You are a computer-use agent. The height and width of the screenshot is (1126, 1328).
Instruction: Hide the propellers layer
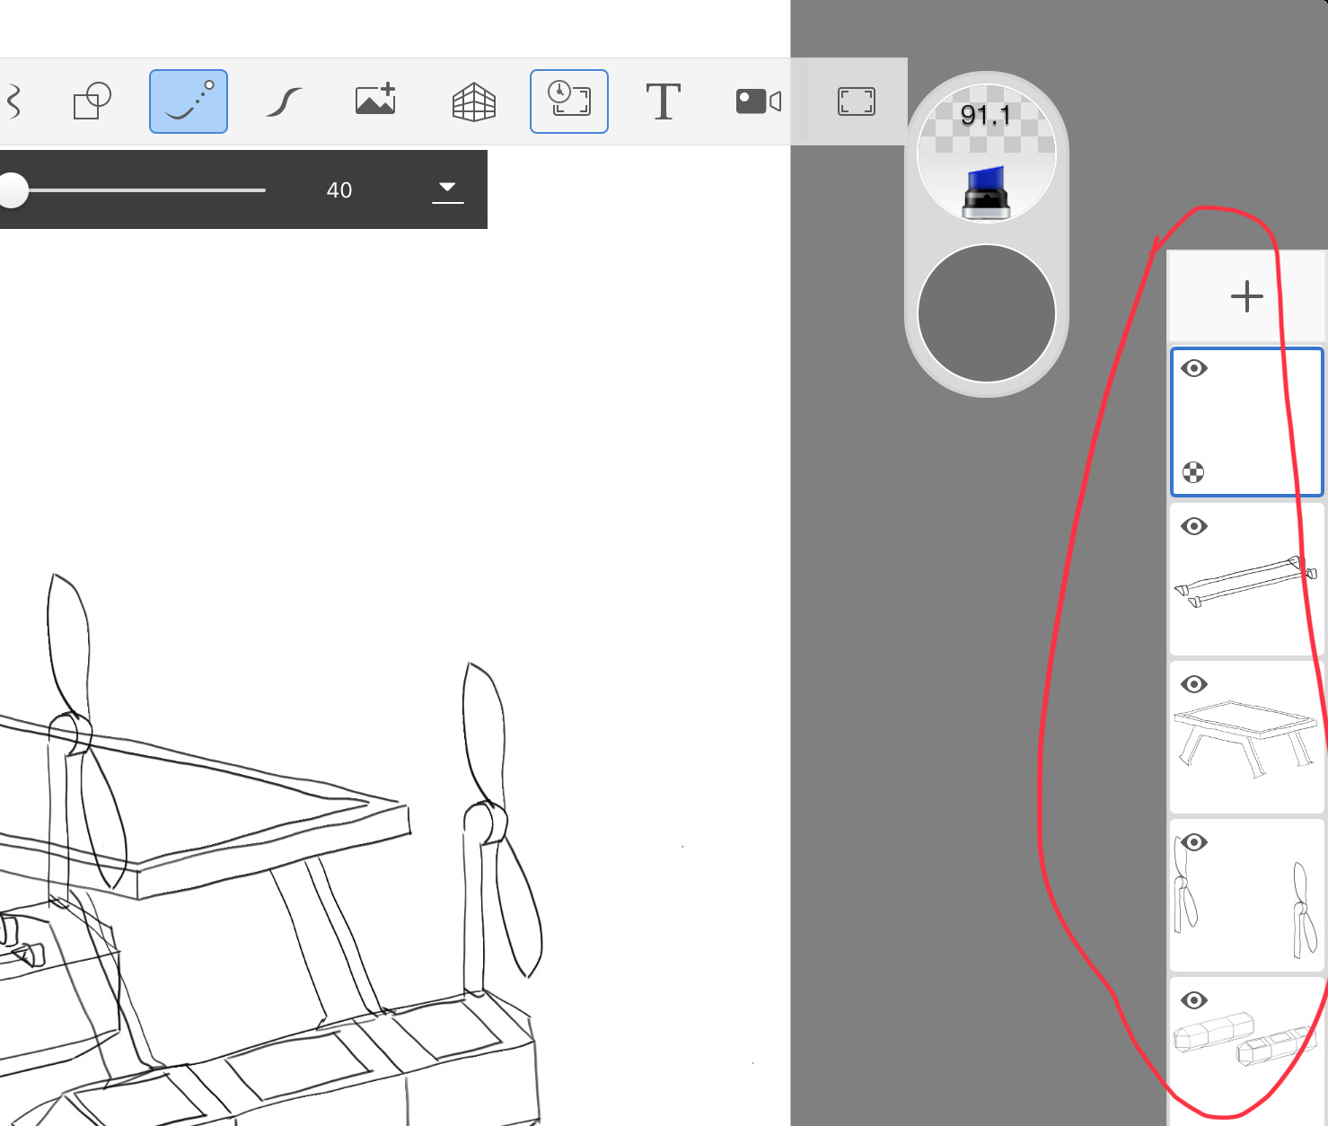(1194, 842)
